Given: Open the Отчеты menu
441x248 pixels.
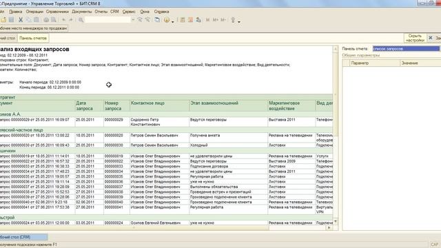Looking at the screenshot, I should 101,12.
